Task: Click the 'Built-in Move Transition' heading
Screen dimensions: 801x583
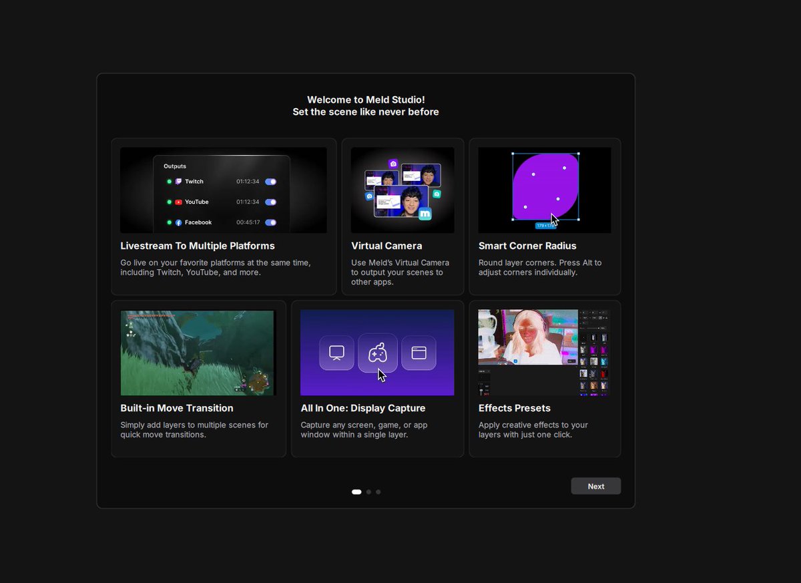Action: coord(177,408)
